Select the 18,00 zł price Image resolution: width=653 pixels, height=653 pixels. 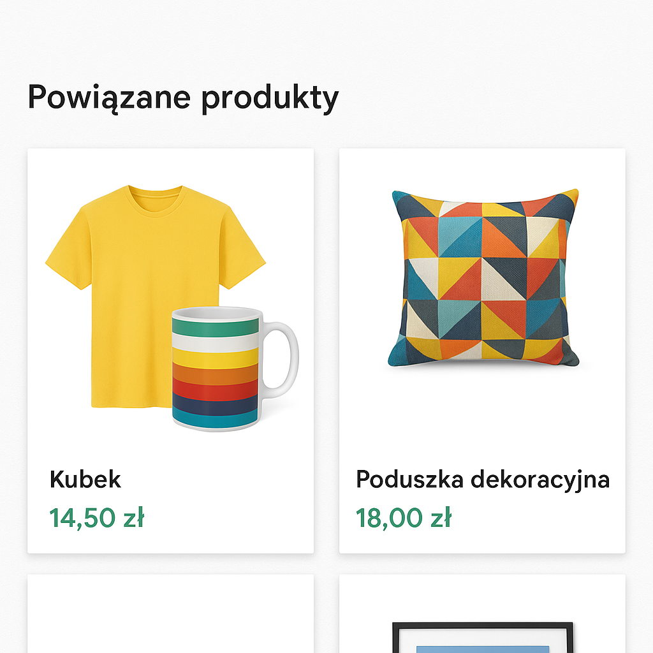pos(403,518)
